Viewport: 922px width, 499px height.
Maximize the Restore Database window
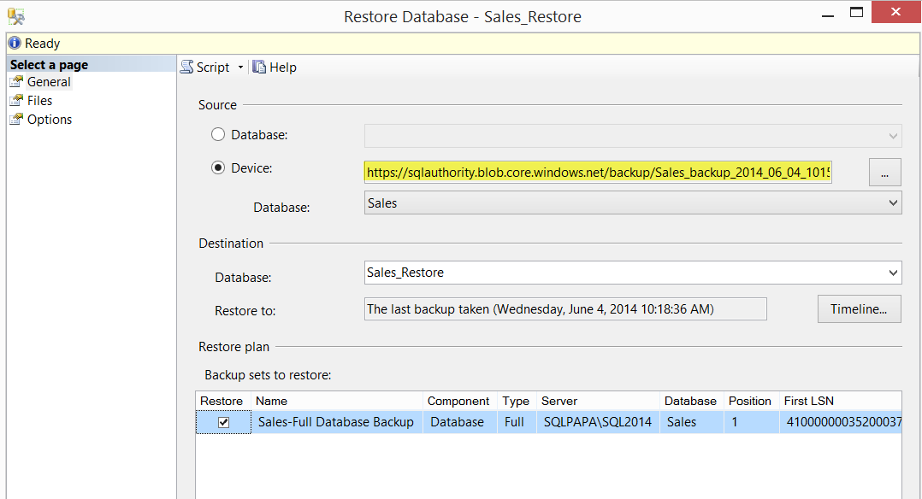(x=857, y=12)
